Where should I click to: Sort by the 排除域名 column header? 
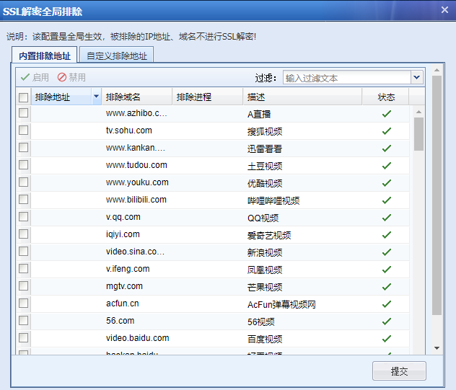(136, 97)
